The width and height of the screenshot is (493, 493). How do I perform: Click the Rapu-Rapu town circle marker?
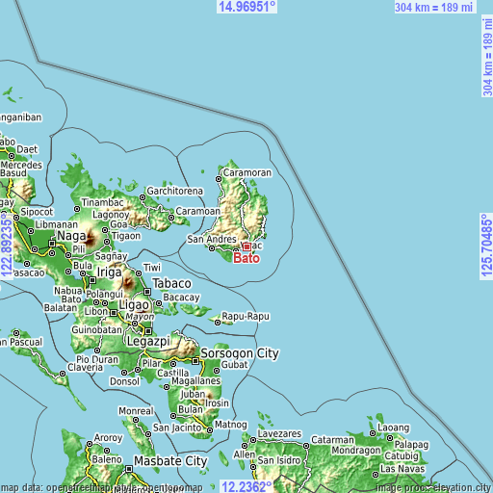point(218,323)
